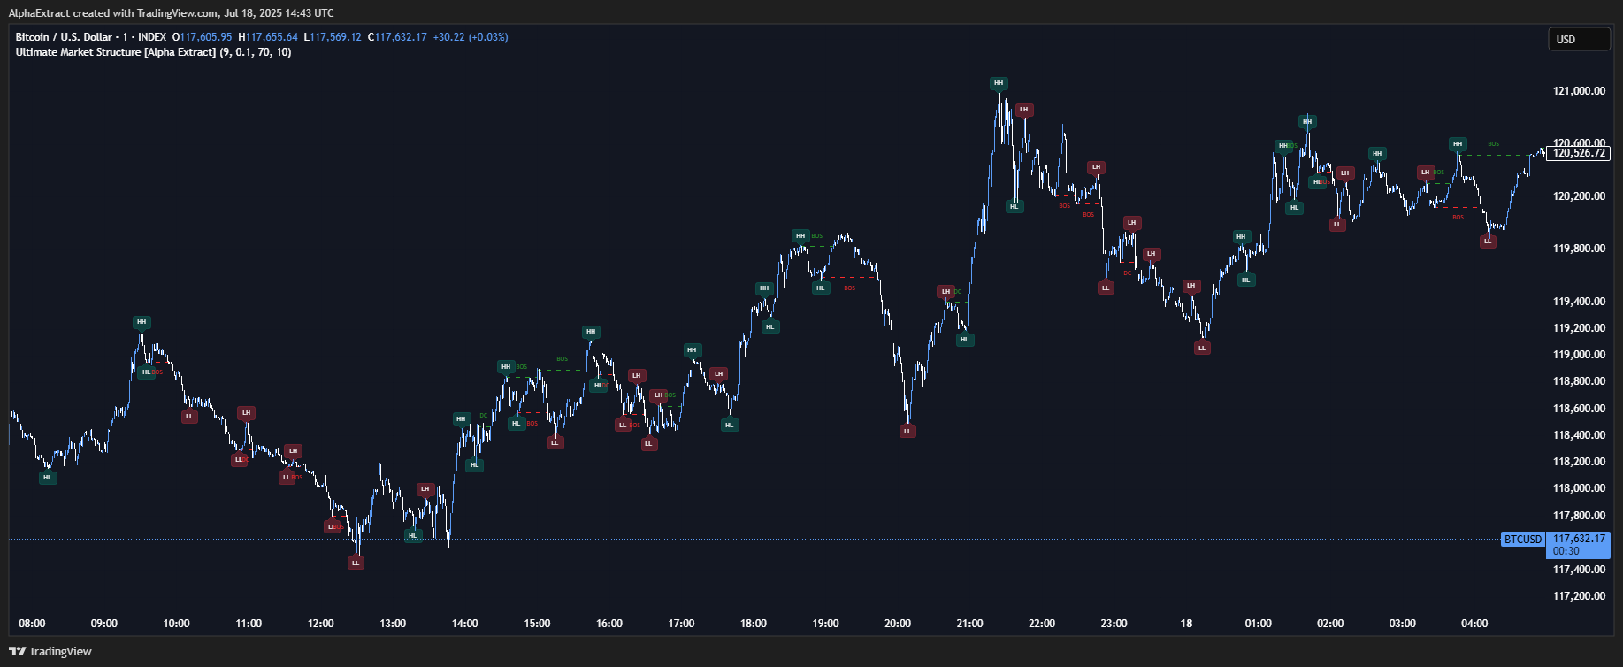Click the 03:00 time axis label
This screenshot has width=1623, height=667.
coord(1402,624)
